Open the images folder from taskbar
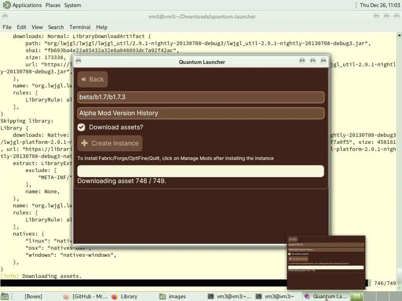 177,296
